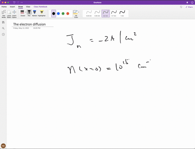Click the page date Friday, May 13, 2022
Screen dimensions: 195x149
(21, 28)
